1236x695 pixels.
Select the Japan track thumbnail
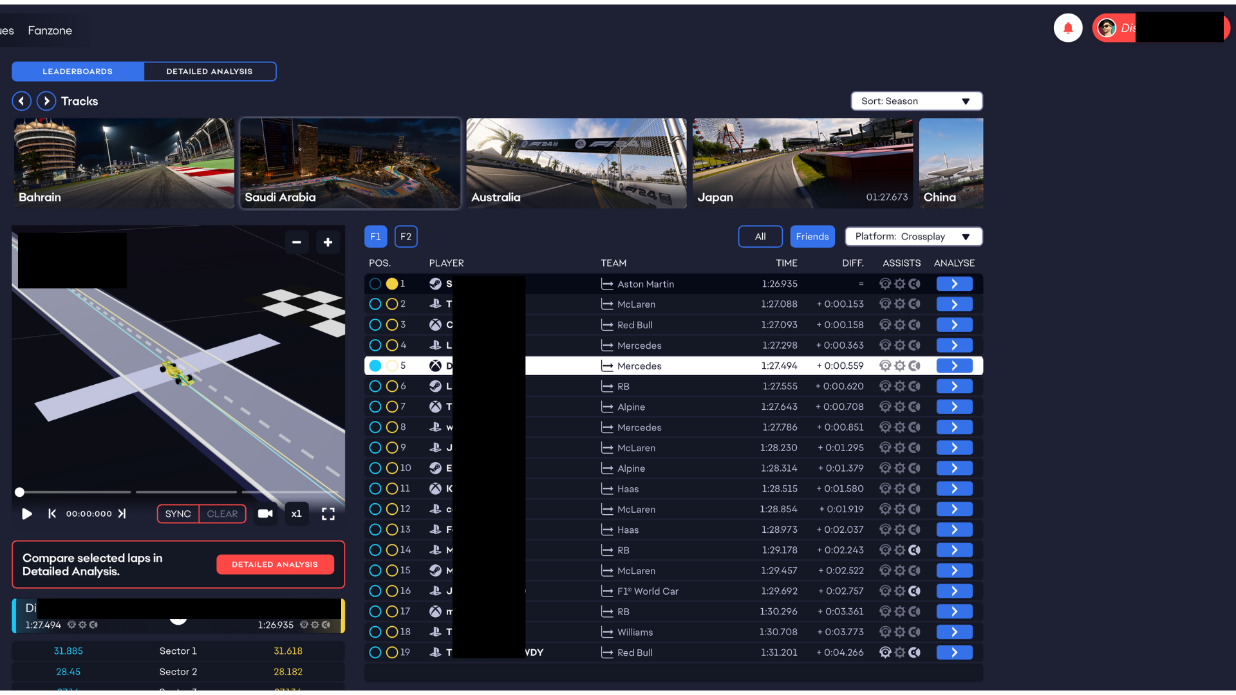coord(803,163)
